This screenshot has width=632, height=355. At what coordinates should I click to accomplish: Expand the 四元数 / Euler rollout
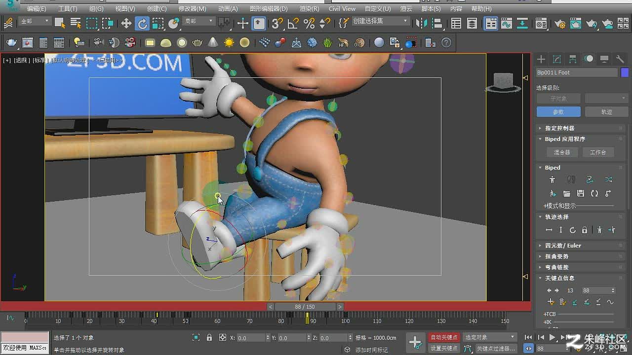pos(581,246)
